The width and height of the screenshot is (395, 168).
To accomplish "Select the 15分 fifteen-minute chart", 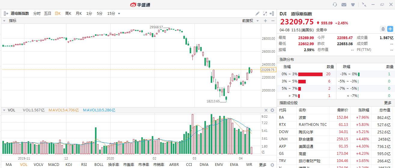I will coord(111,13).
